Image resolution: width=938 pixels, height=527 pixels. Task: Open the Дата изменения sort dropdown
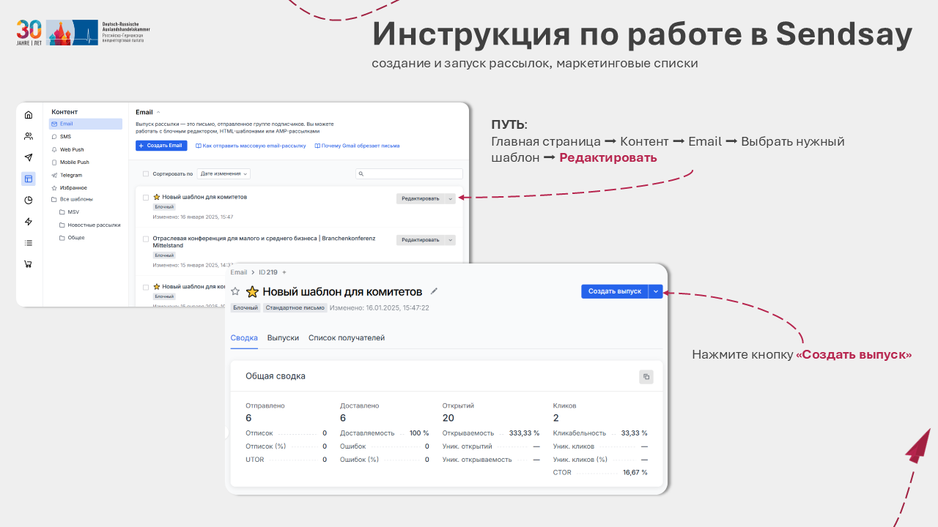[224, 174]
